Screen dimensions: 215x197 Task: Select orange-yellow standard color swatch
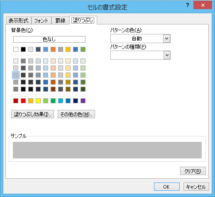tap(31, 101)
